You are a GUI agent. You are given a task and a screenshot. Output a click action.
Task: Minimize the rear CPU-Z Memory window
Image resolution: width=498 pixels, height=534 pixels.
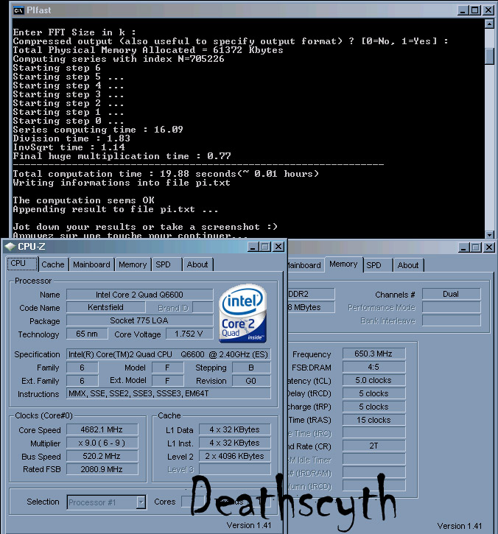[463, 247]
